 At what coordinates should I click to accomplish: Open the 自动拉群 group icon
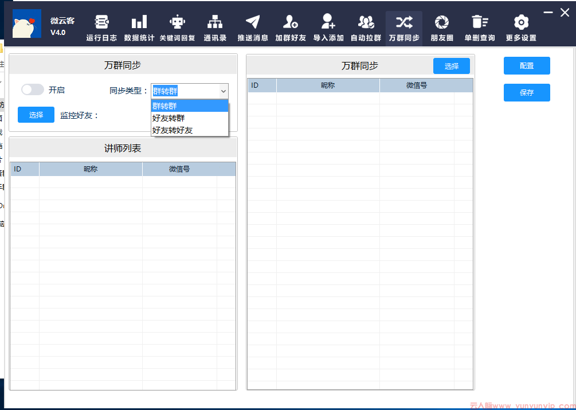(x=366, y=23)
